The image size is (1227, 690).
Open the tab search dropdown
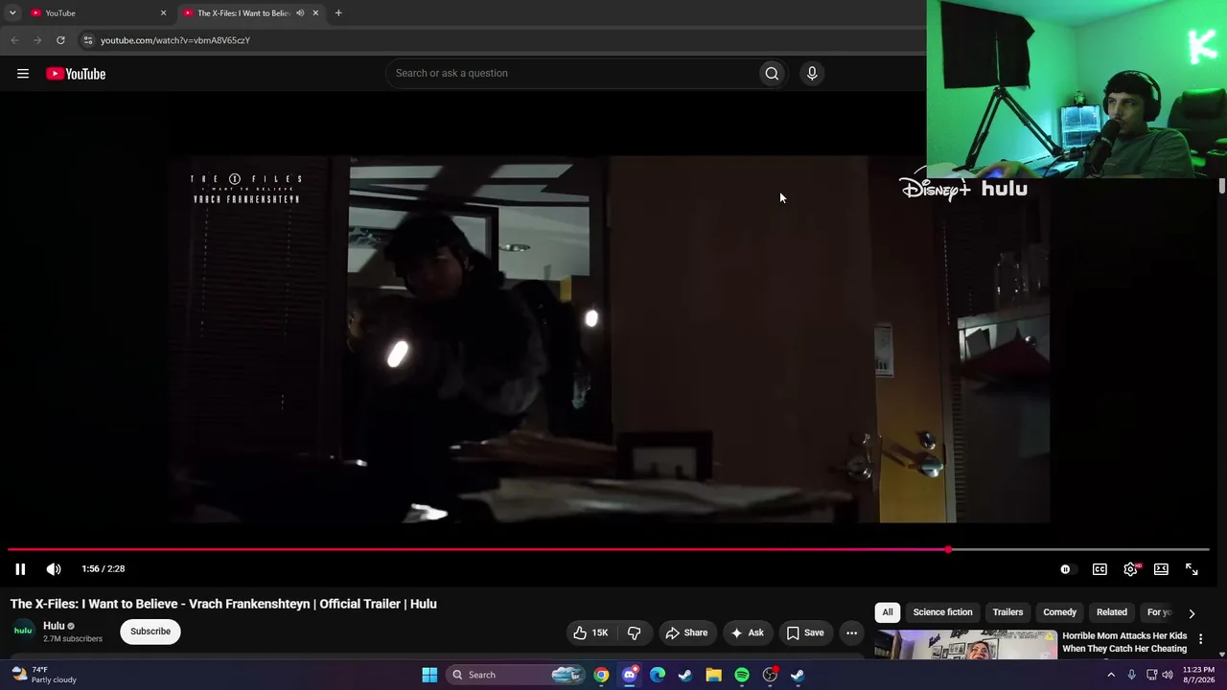[12, 13]
